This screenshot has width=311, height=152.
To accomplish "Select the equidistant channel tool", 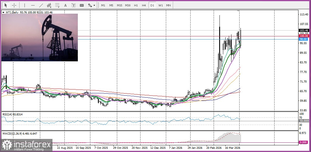I will (49, 5).
